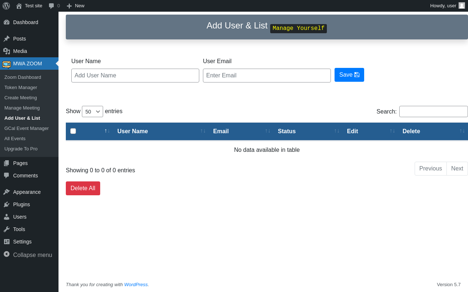Screen dimensions: 468x292
Task: Click the user avatar beside Howdy, user
Action: click(462, 5)
